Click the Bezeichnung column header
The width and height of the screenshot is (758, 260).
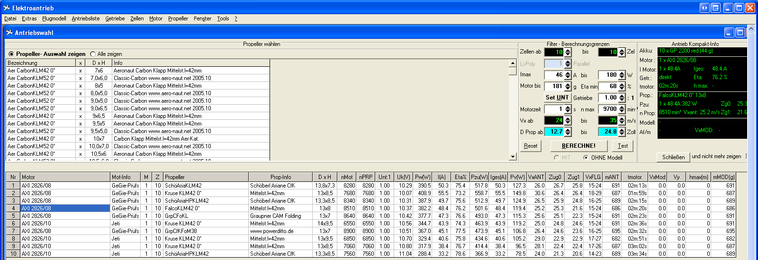coord(41,63)
